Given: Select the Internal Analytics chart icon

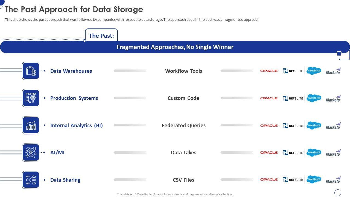Looking at the screenshot, I should (31, 125).
